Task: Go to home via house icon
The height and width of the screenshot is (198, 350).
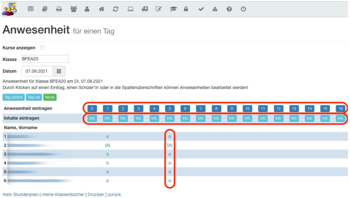Action: point(102,9)
